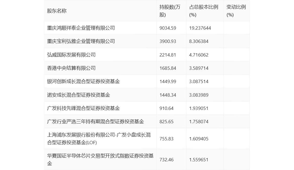The image size is (294, 170).
Task: Click percentage value 8.306384
Action: click(x=199, y=41)
